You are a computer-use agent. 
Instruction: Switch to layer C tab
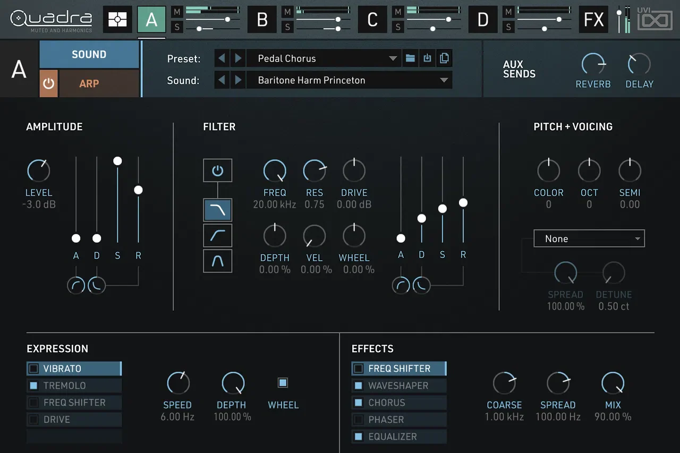pos(372,20)
